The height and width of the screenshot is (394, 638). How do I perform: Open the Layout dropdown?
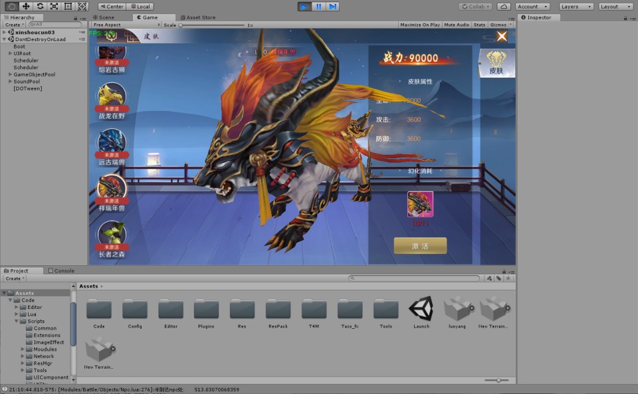[615, 7]
